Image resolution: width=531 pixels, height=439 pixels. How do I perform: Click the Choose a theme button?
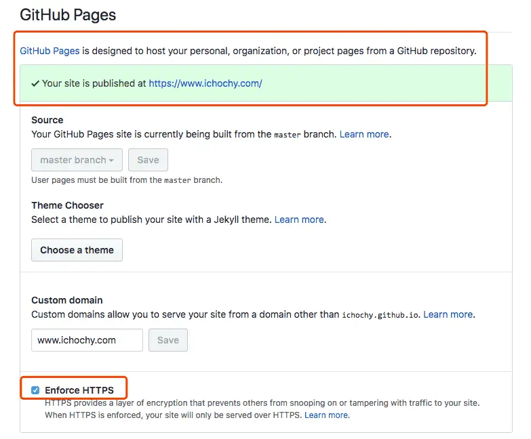click(x=77, y=250)
